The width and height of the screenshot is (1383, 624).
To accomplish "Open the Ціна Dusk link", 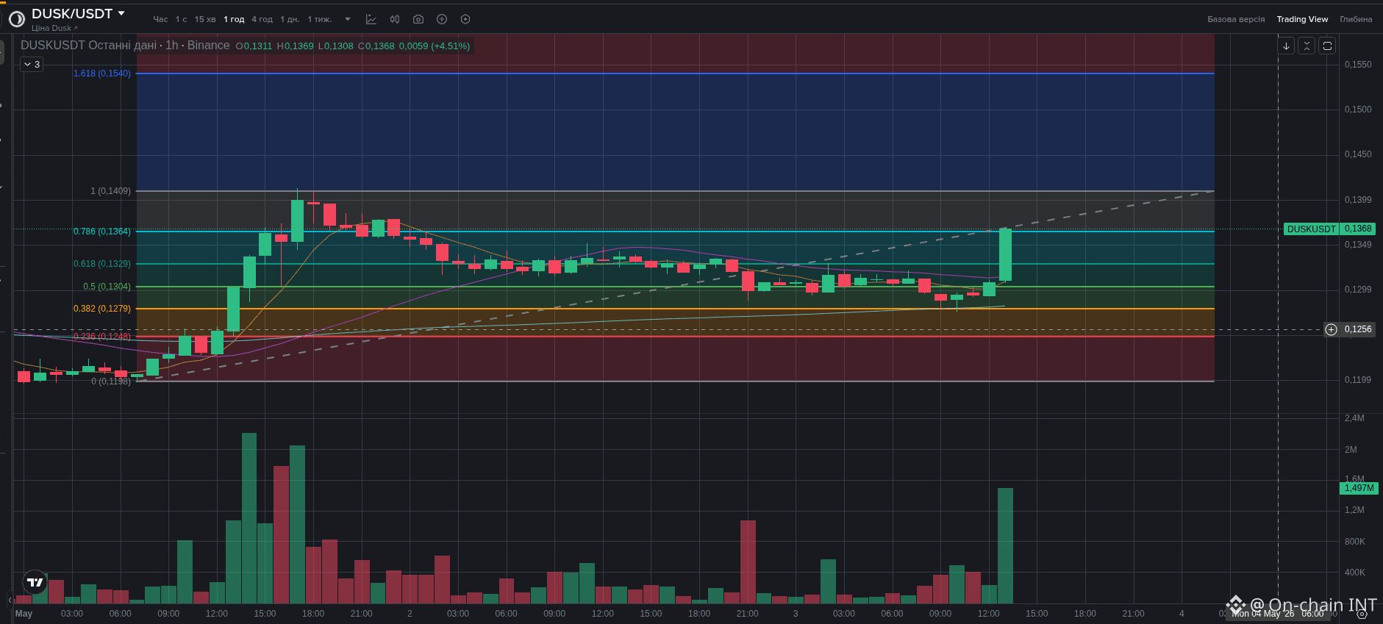I will pyautogui.click(x=54, y=28).
